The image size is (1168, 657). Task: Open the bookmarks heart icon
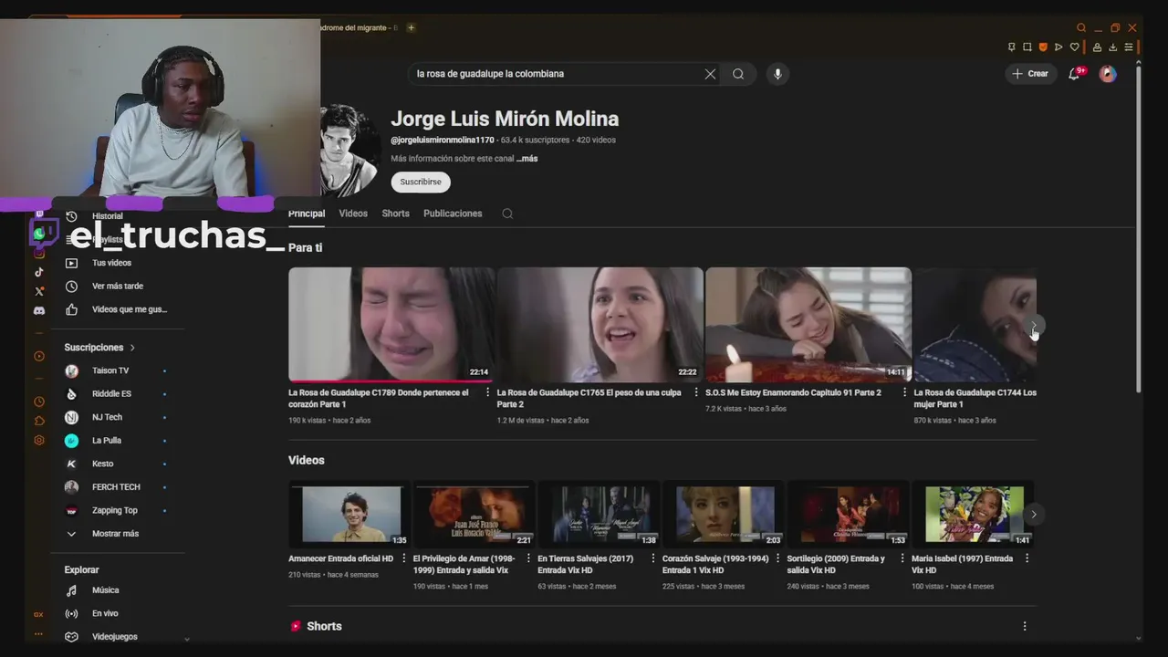1075,47
